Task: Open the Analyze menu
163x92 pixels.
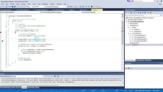Action: click(52, 4)
